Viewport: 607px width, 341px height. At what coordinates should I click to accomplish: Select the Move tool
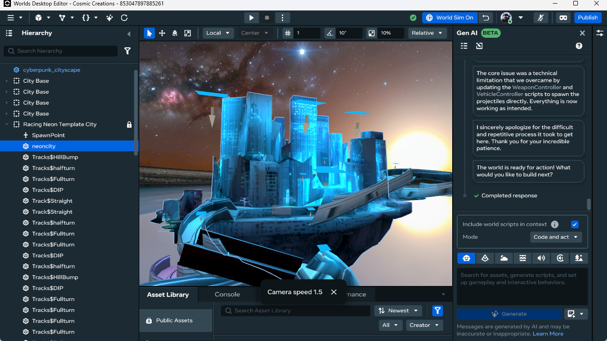162,33
